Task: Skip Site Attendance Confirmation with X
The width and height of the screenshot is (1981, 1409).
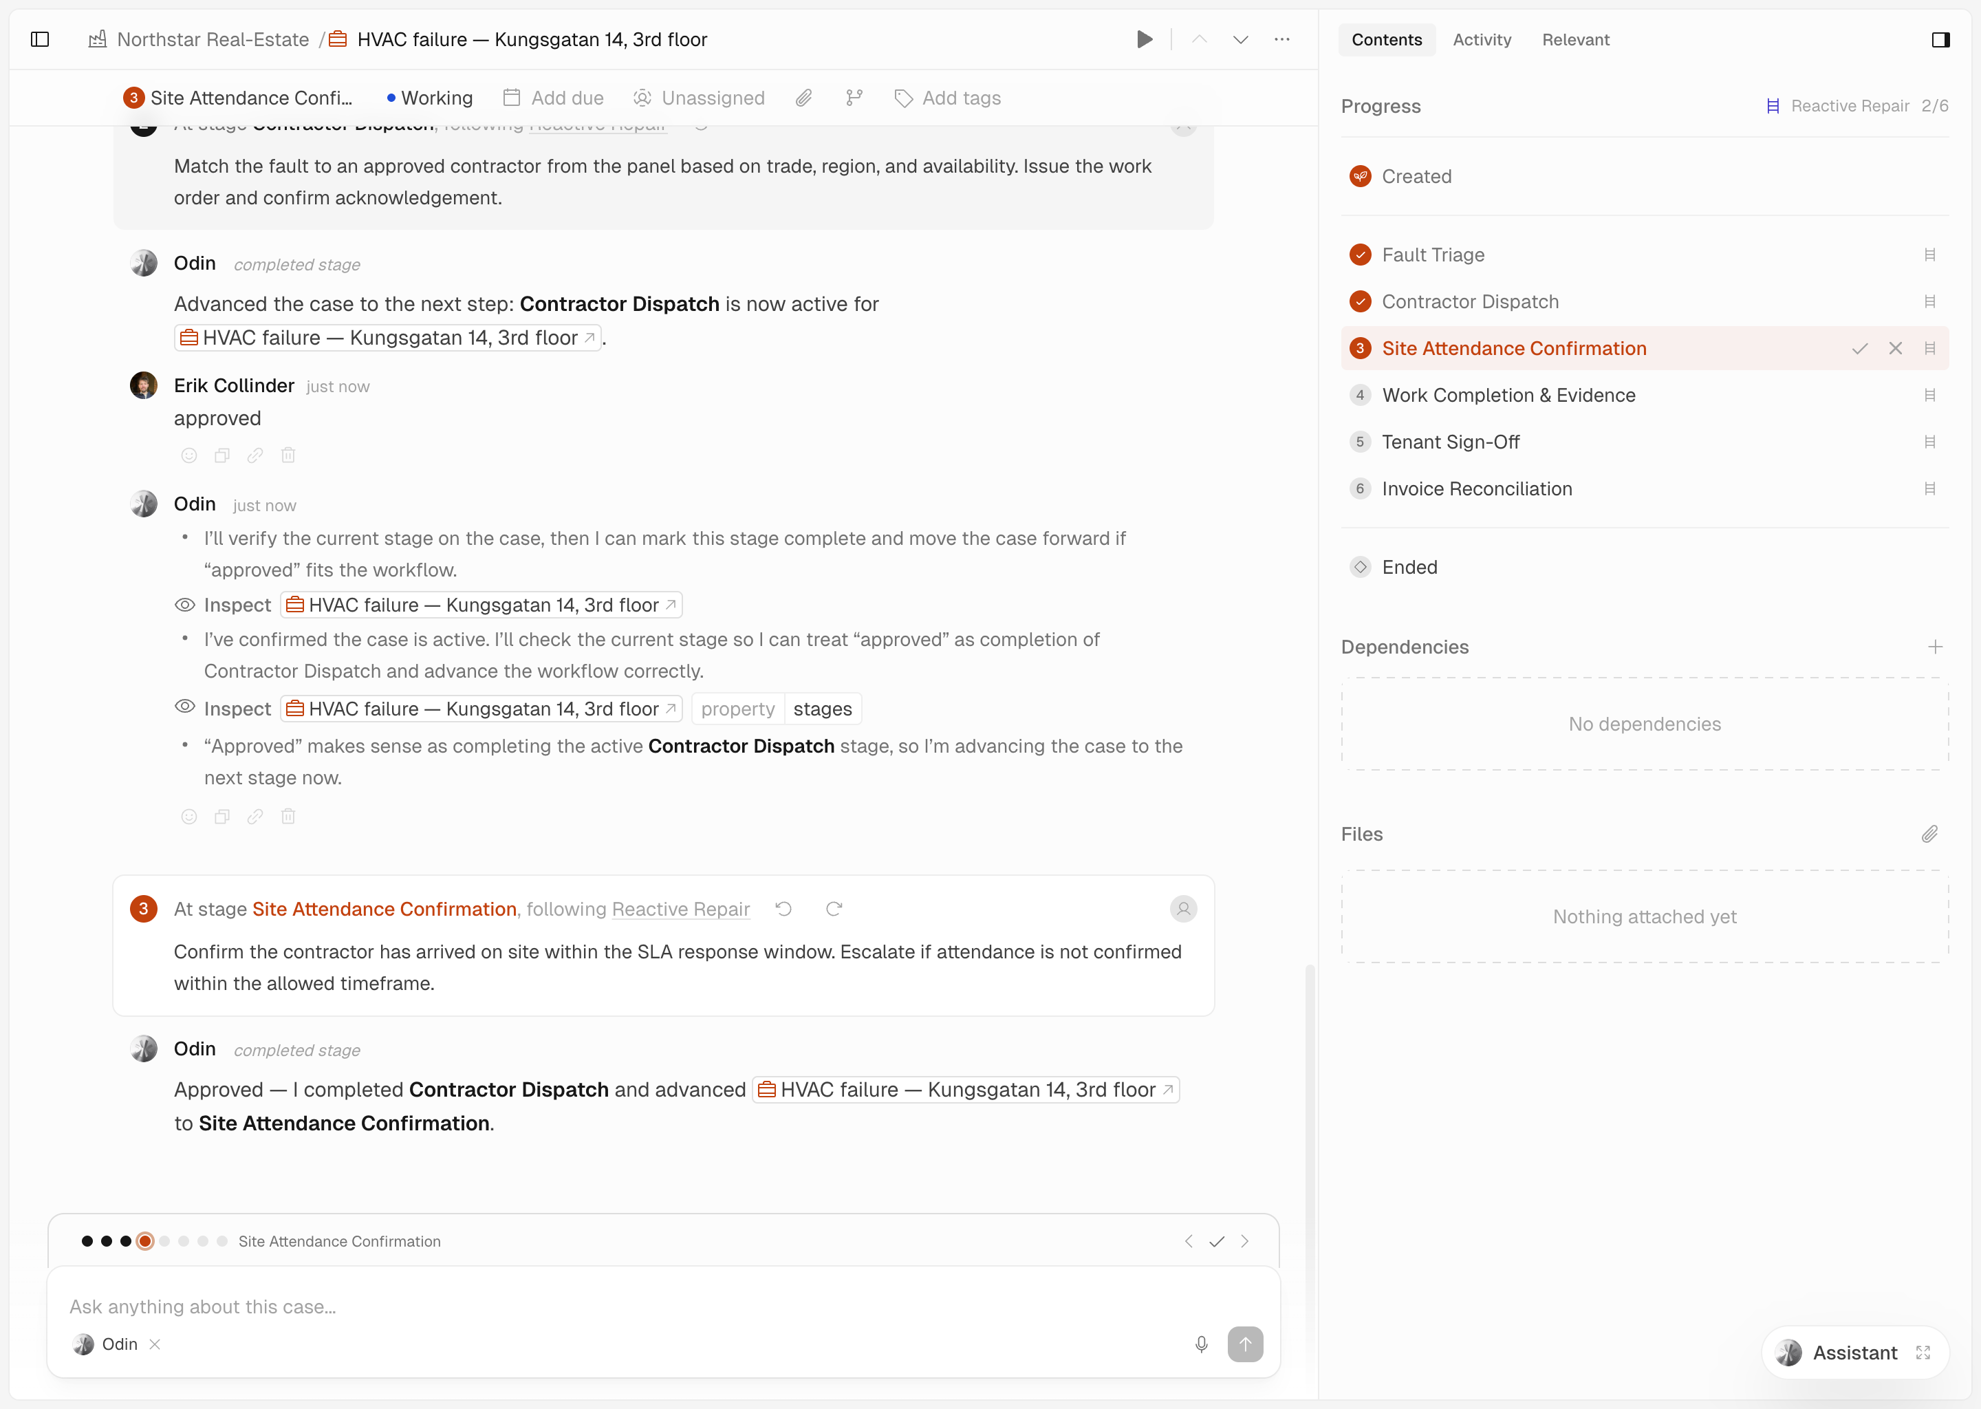Action: [x=1895, y=348]
